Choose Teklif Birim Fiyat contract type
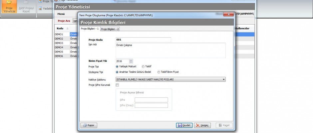313x133 pixels. (x=158, y=72)
